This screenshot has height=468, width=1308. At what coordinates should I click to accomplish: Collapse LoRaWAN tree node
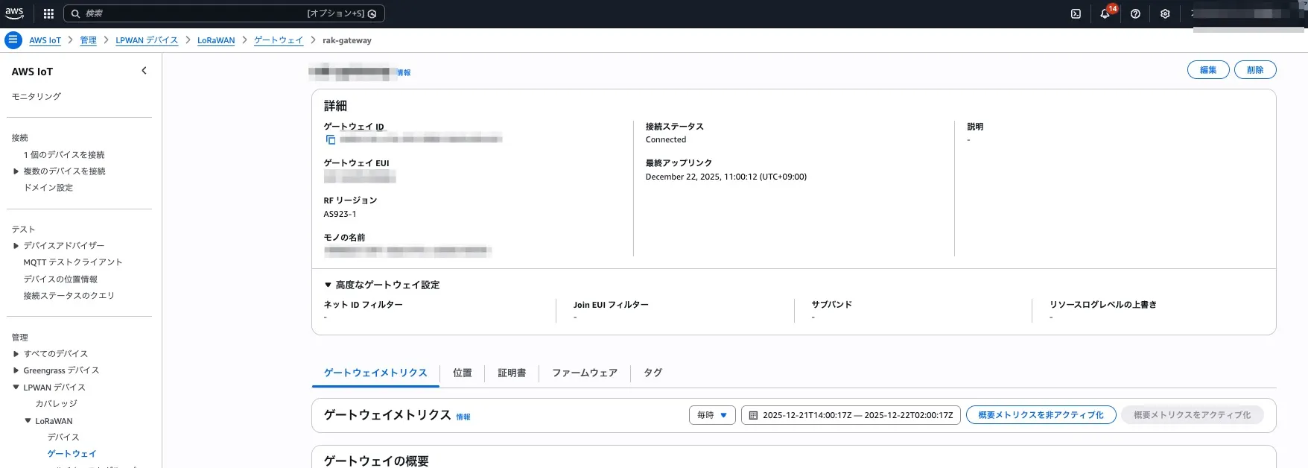click(x=28, y=421)
